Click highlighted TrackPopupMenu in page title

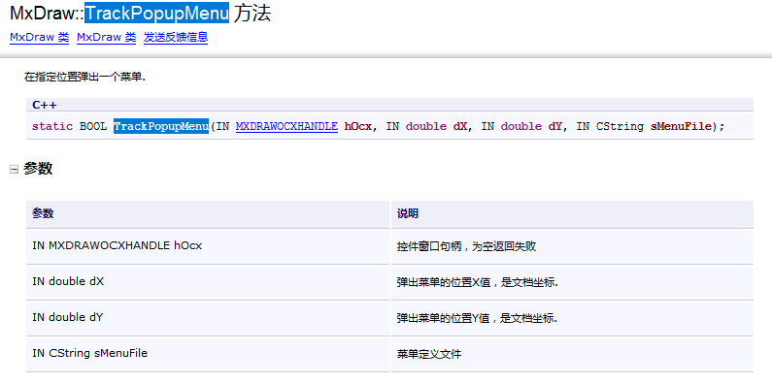click(156, 14)
